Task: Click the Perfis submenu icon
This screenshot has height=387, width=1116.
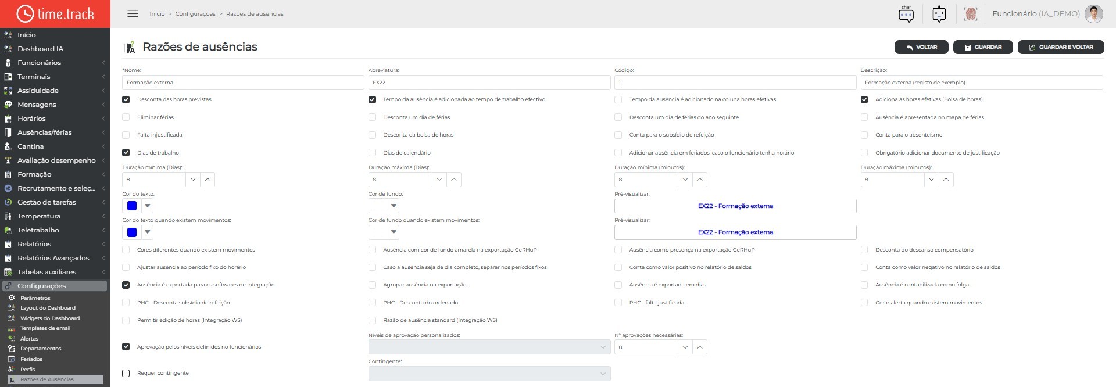Action: click(x=12, y=369)
